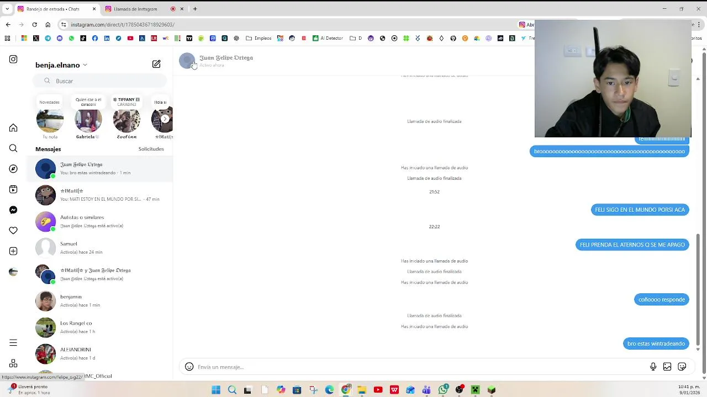Viewport: 707px width, 397px height.
Task: Open profile avatar in sidebar
Action: 13,271
